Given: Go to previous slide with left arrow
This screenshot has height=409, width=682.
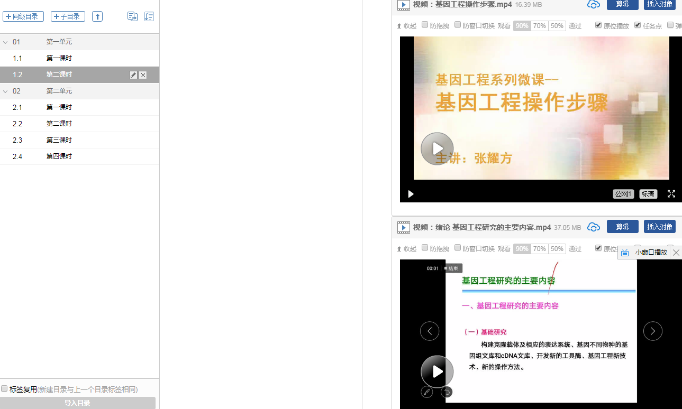Looking at the screenshot, I should (x=430, y=331).
